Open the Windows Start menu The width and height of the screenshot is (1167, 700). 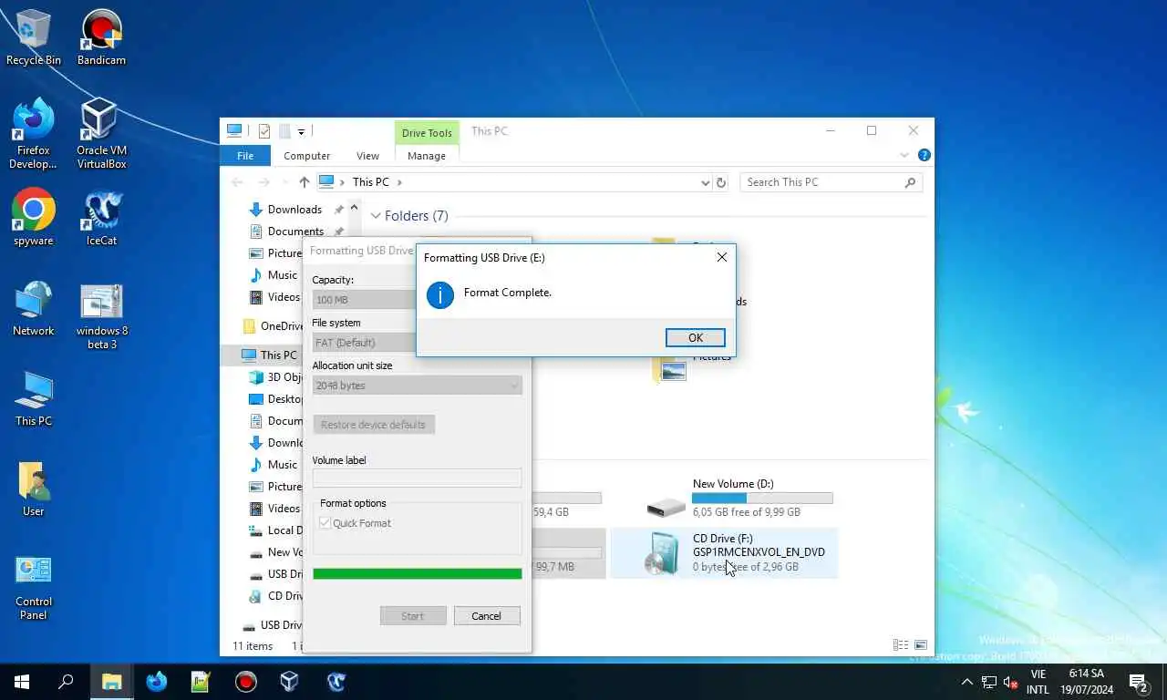click(22, 682)
